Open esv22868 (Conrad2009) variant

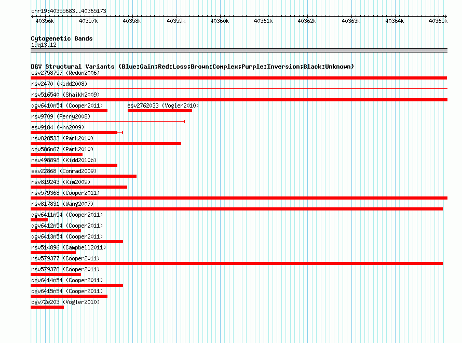point(64,171)
